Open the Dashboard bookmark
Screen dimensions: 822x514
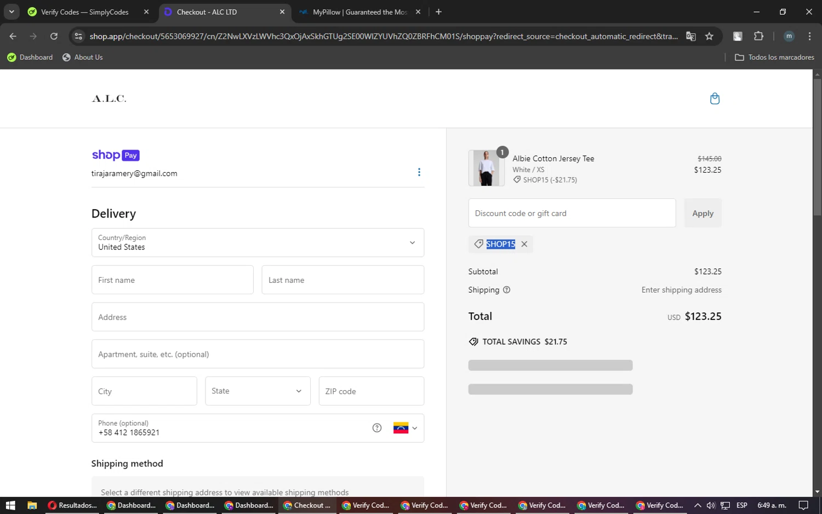click(x=30, y=58)
